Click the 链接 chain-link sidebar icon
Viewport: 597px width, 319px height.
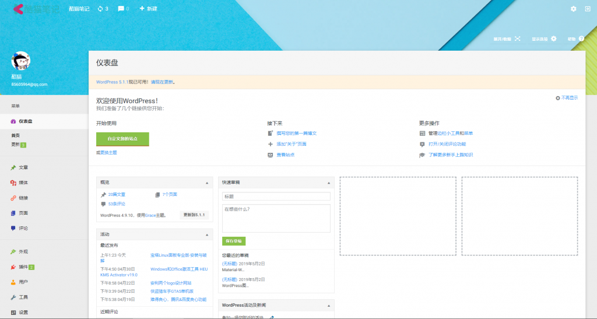click(13, 198)
